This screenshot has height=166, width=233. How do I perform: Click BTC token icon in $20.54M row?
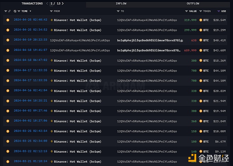[x=201, y=20]
